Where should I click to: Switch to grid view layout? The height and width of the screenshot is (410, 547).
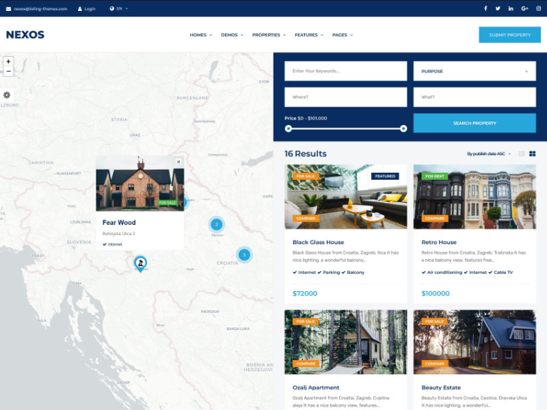532,154
